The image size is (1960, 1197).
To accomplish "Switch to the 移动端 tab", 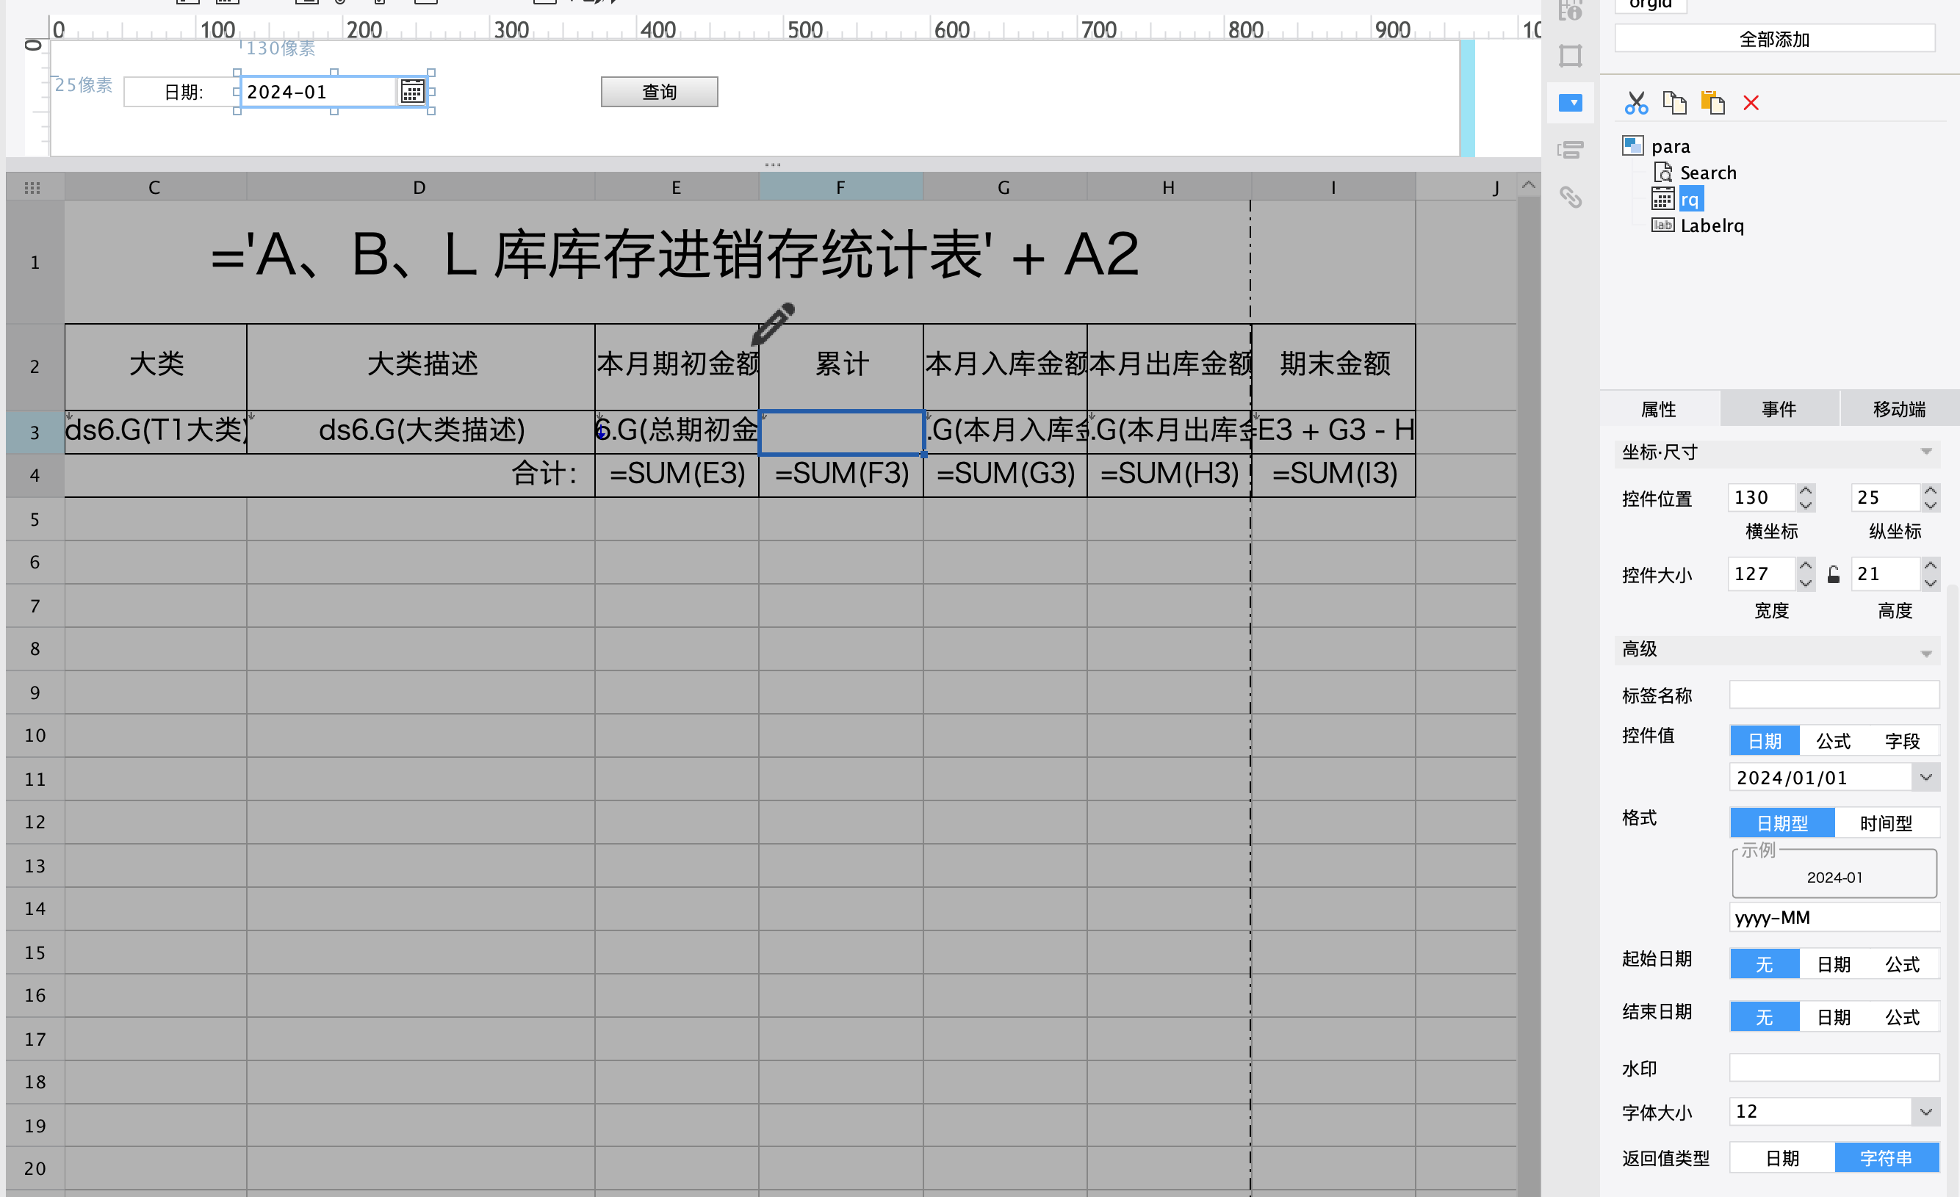I will tap(1900, 409).
